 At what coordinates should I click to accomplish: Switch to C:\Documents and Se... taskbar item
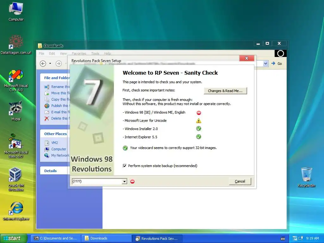tap(56, 239)
